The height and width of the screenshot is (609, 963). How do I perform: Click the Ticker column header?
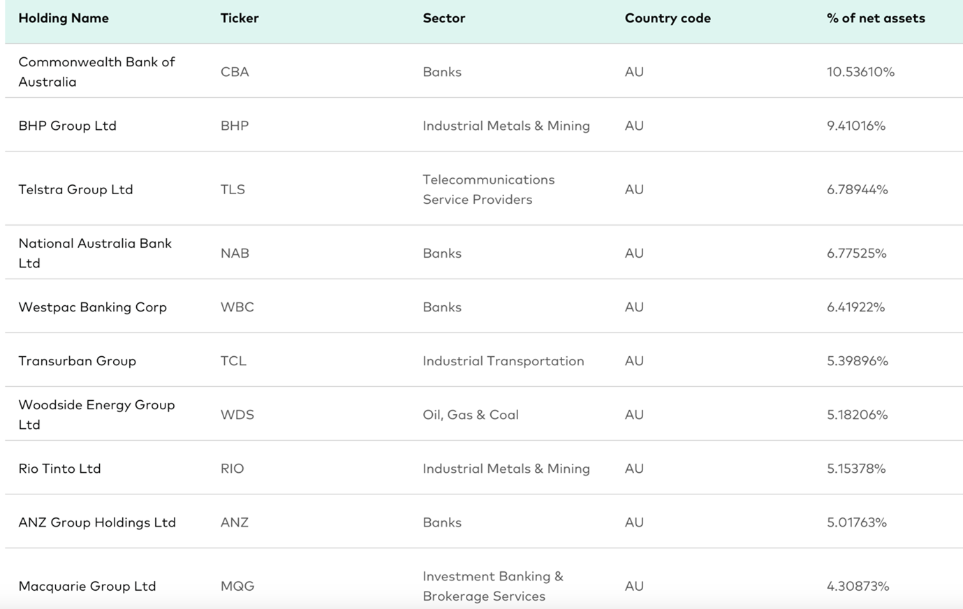point(240,18)
